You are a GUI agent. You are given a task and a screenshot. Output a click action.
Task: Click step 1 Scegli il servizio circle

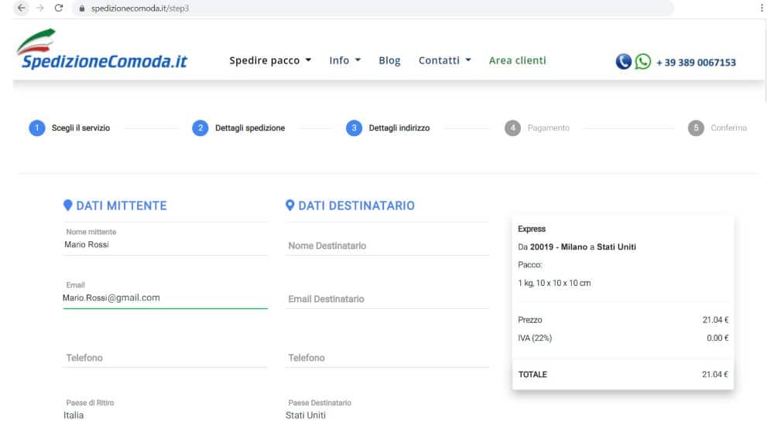[x=36, y=128]
